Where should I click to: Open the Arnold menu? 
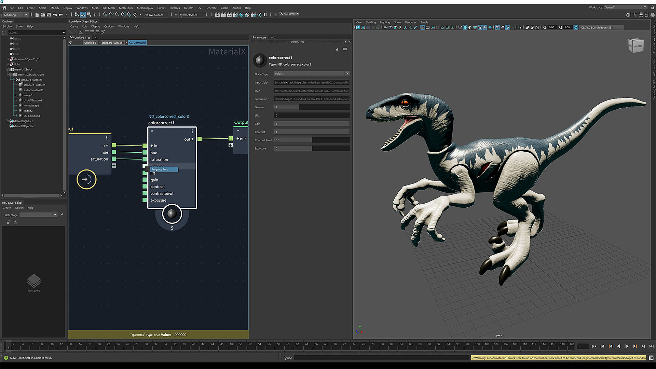click(x=236, y=8)
